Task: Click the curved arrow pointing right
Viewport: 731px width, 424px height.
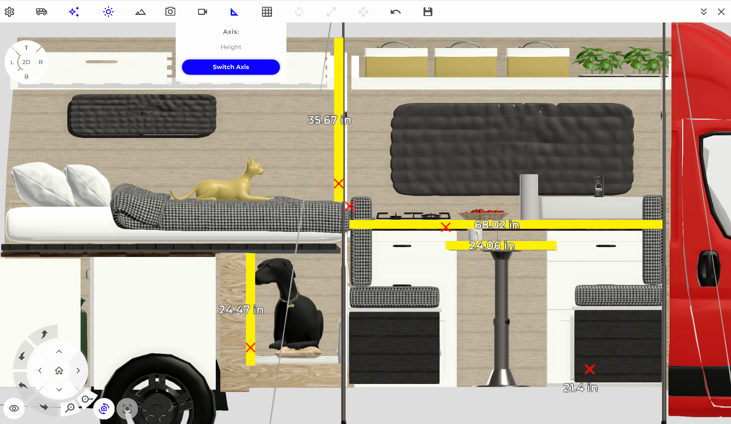Action: (x=44, y=407)
